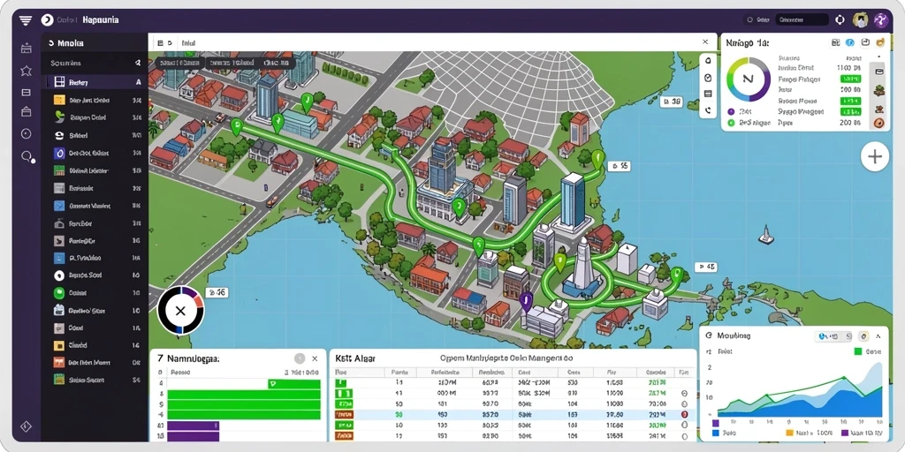Select the purple legend swatch in Nmiogo panel
The image size is (905, 452).
tap(731, 111)
